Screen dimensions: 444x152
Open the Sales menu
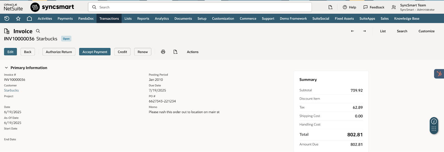385,19
